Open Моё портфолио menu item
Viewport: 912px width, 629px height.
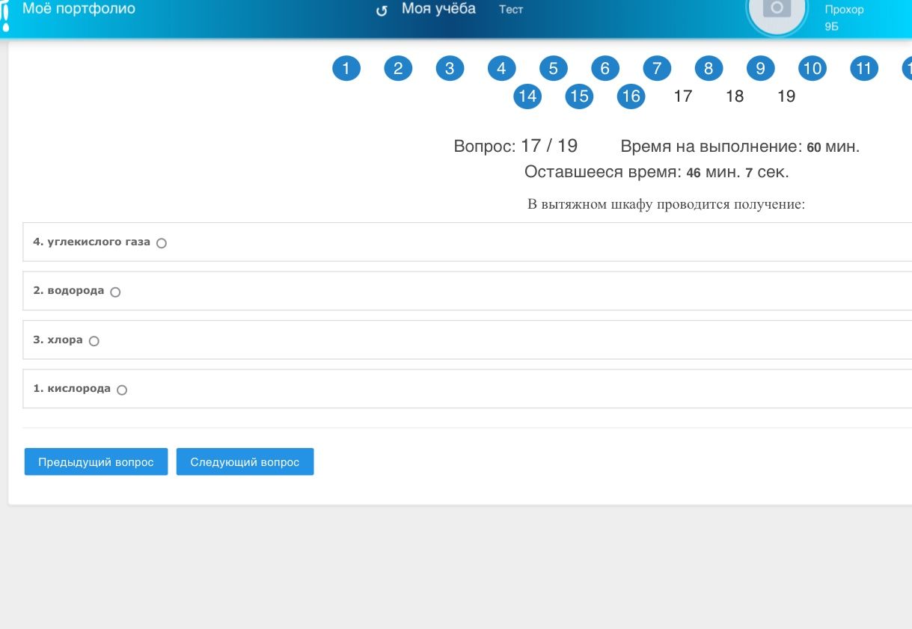point(79,9)
